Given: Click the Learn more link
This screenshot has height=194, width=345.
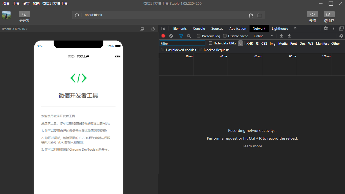Looking at the screenshot, I should coord(252,146).
